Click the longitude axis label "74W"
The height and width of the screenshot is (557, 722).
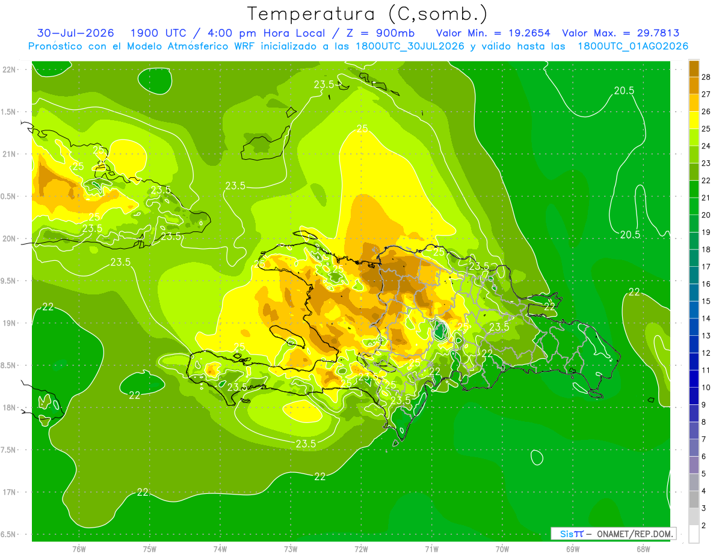click(x=220, y=549)
